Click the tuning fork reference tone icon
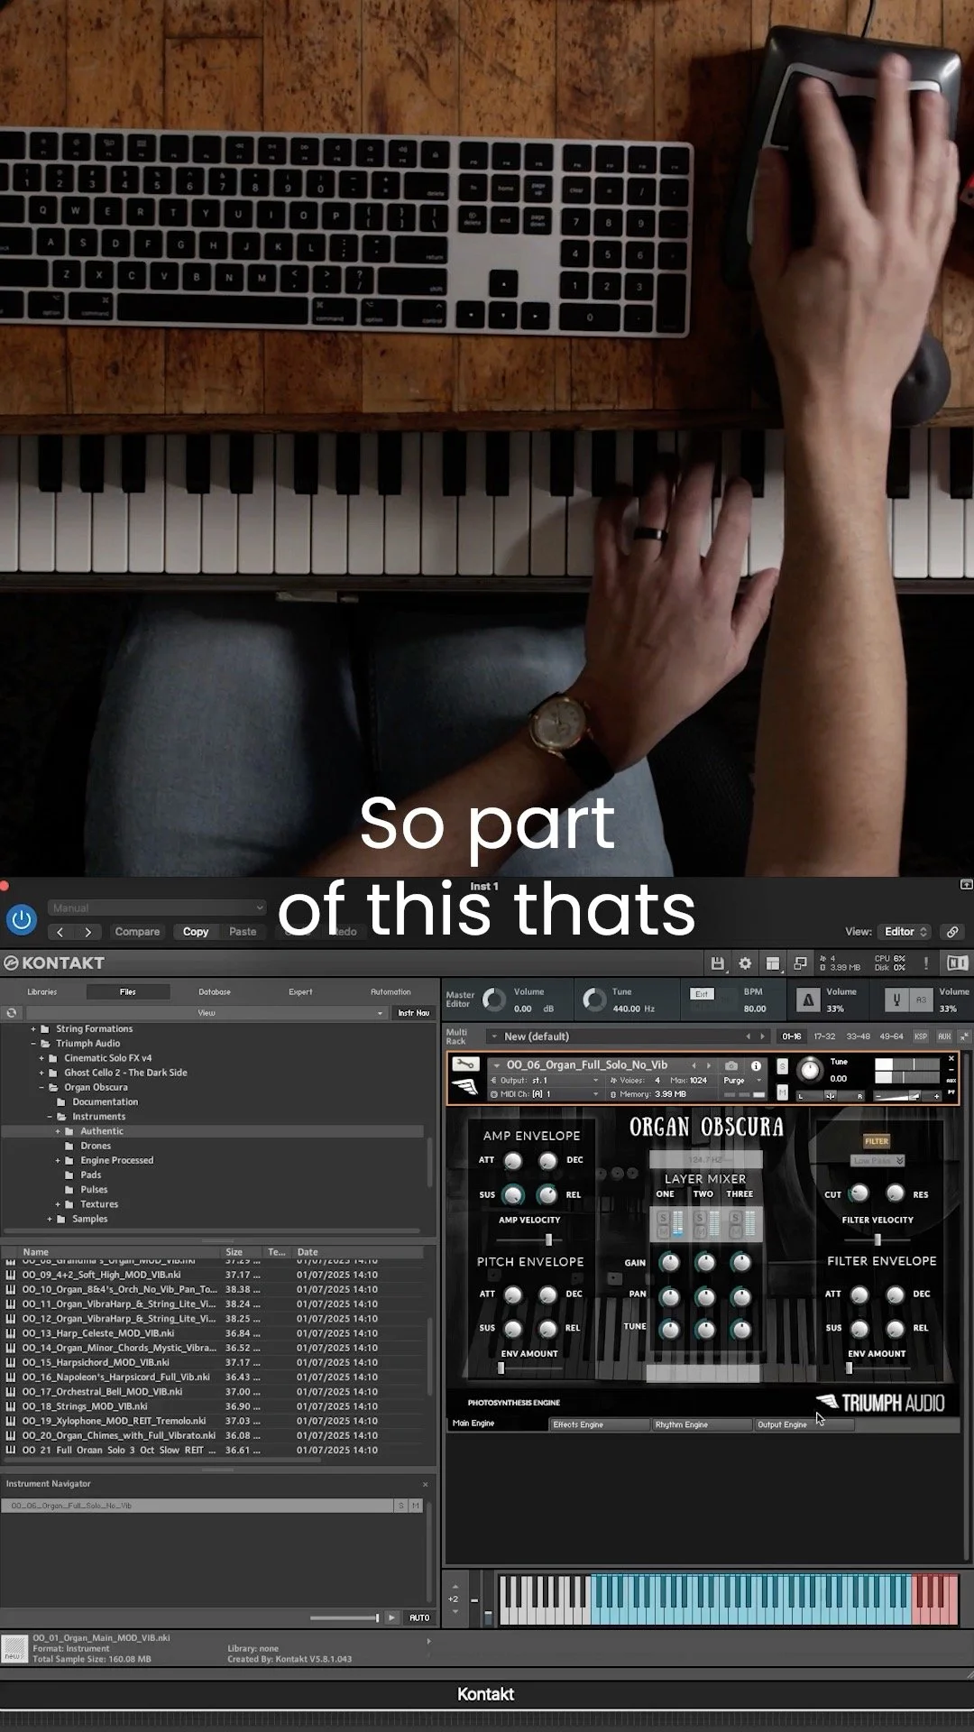 tap(896, 1000)
